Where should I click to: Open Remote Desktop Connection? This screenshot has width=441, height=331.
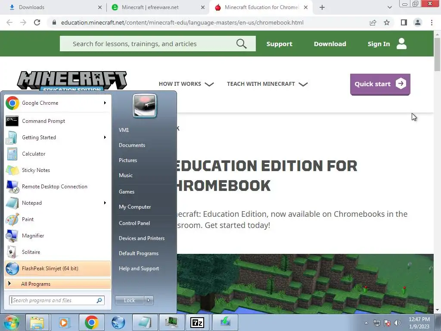pyautogui.click(x=57, y=186)
